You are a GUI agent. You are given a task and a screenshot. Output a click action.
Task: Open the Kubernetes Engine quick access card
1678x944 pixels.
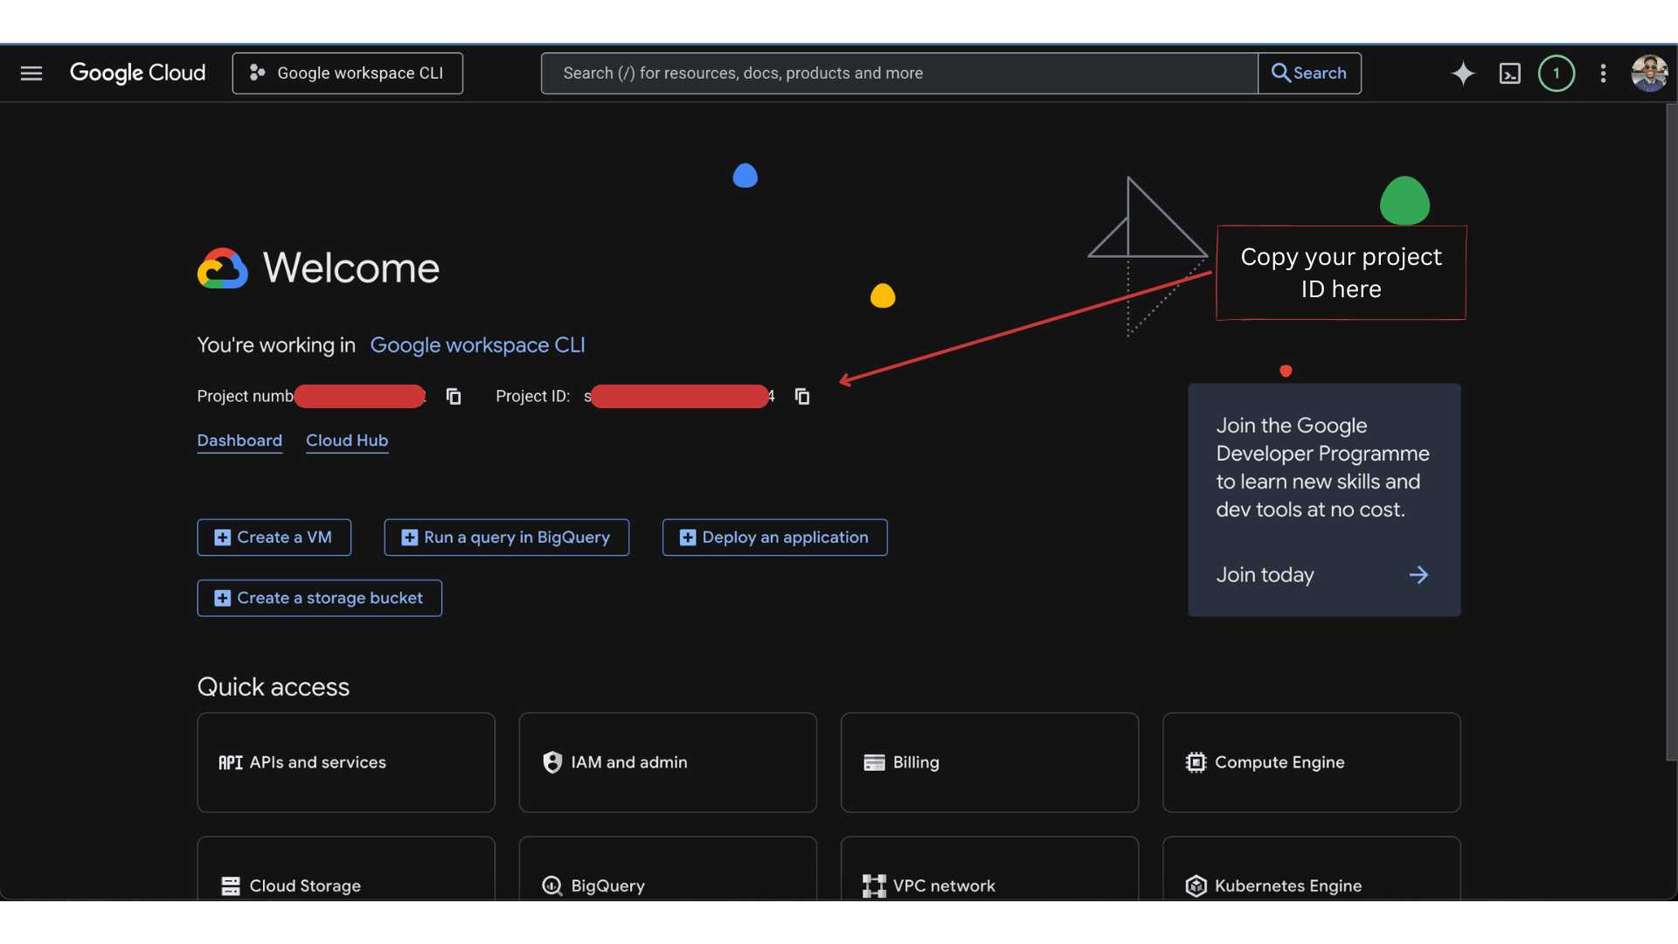(x=1311, y=885)
